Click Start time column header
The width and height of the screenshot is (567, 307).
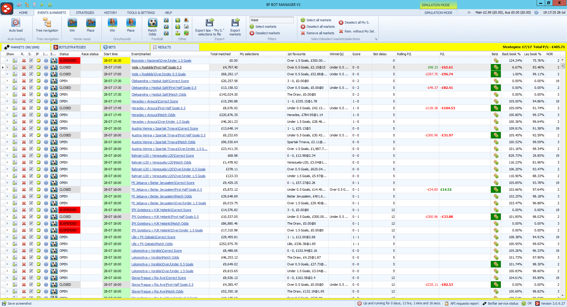click(x=116, y=54)
